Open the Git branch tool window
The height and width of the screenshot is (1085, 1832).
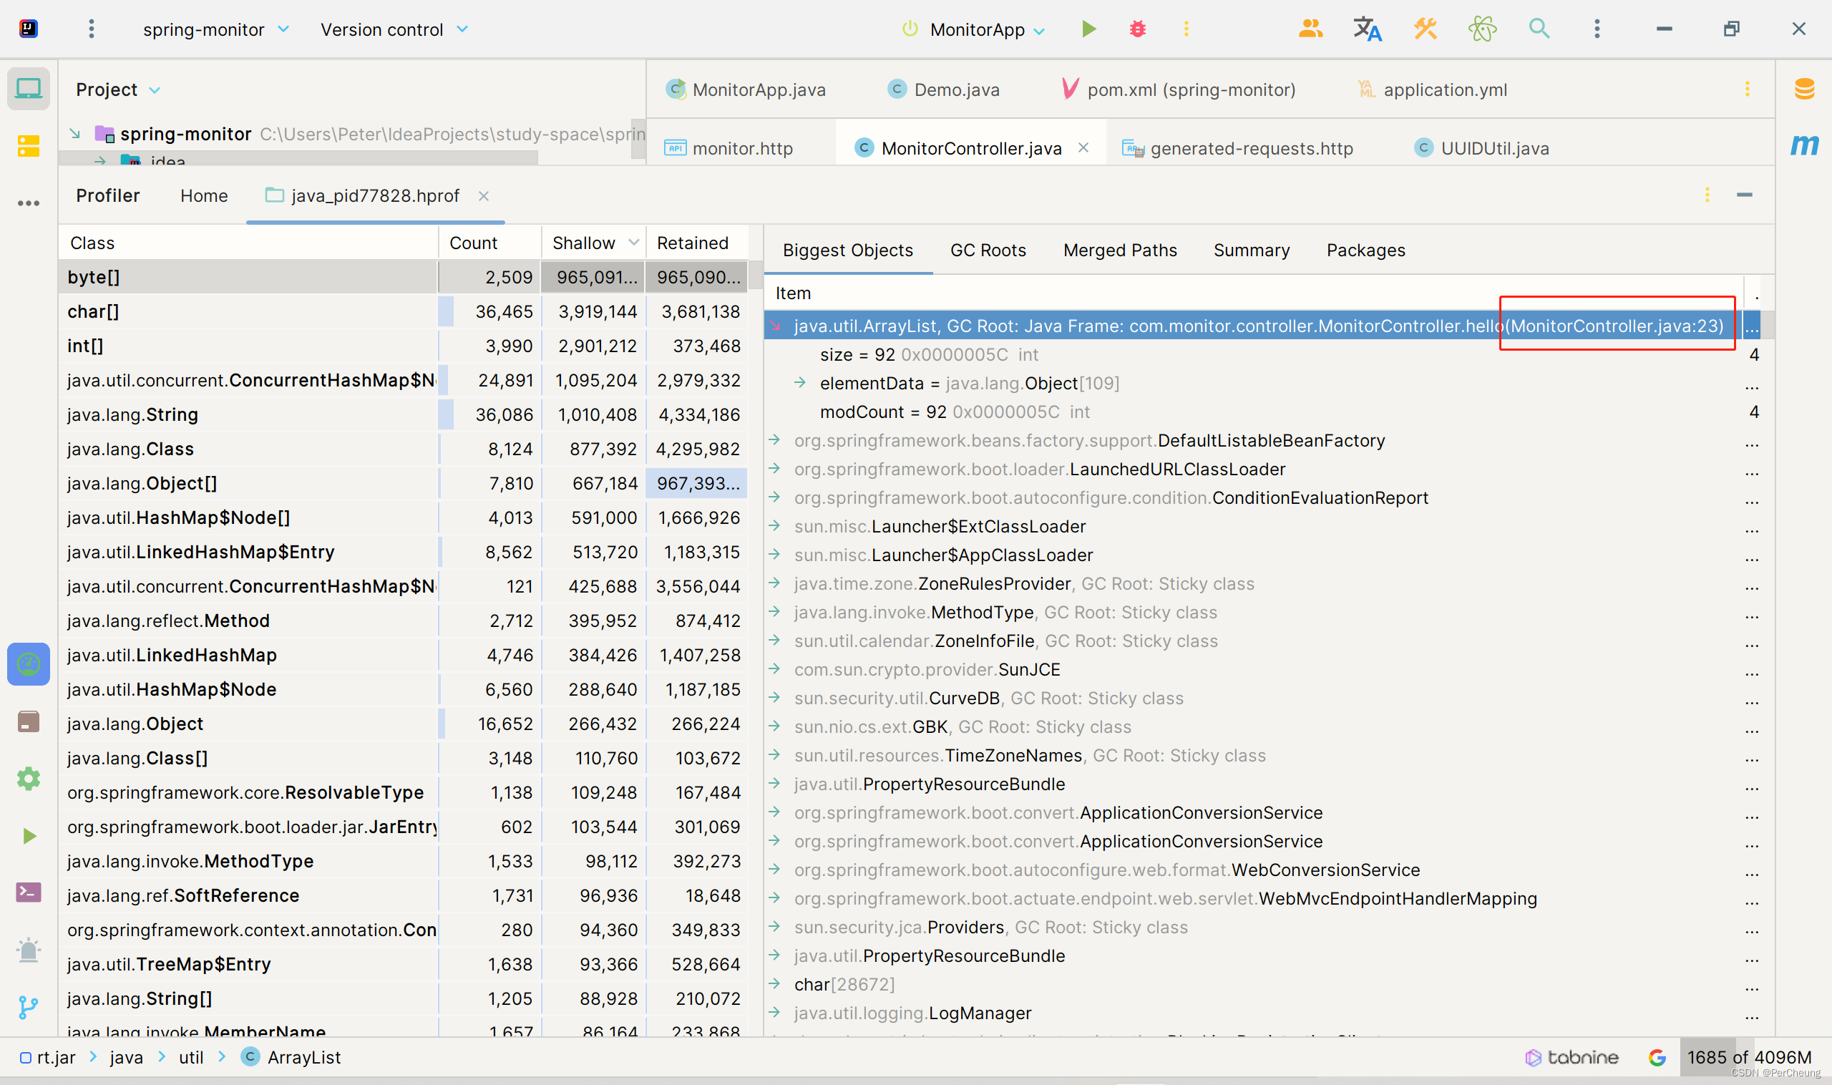[x=29, y=1007]
